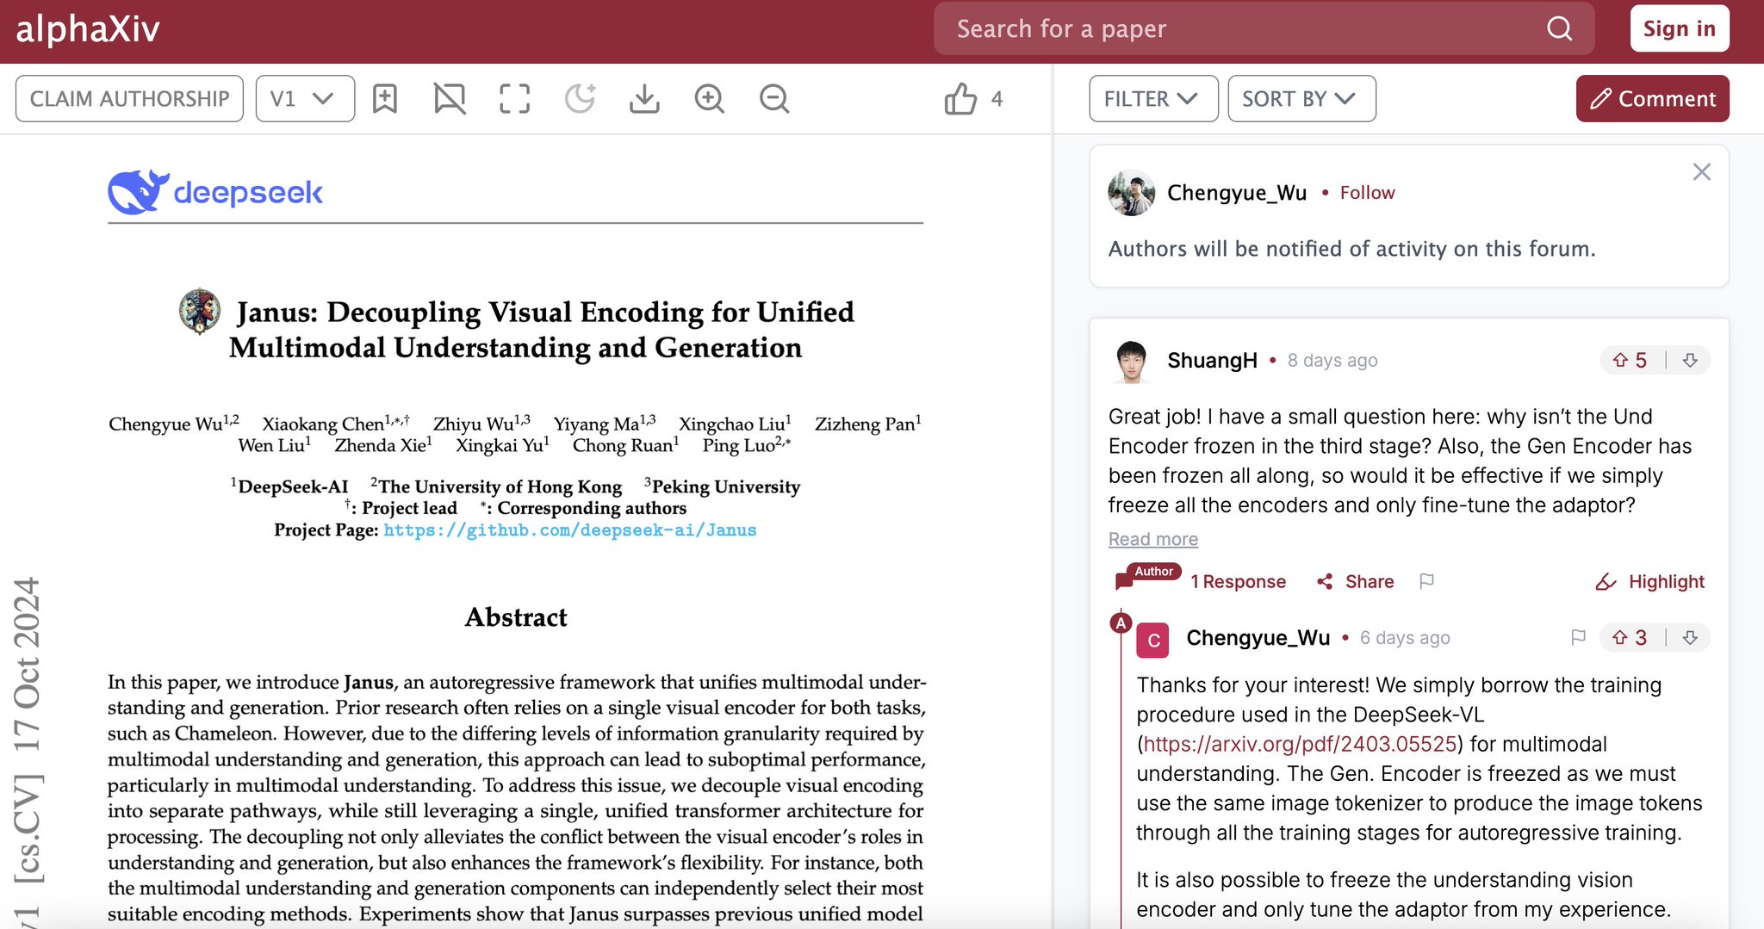
Task: Click Highlight on ShuangH's comment
Action: tap(1649, 582)
